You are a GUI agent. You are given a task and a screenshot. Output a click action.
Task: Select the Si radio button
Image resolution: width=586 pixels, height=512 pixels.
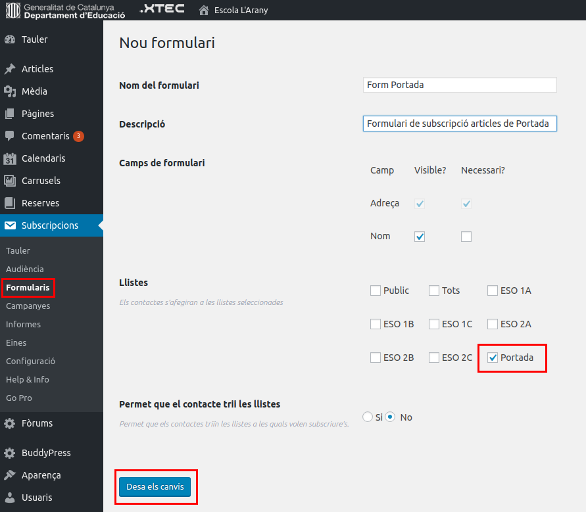click(x=368, y=417)
